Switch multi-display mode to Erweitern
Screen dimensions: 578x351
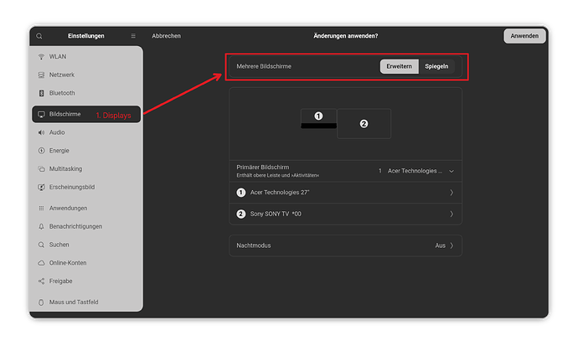coord(400,66)
